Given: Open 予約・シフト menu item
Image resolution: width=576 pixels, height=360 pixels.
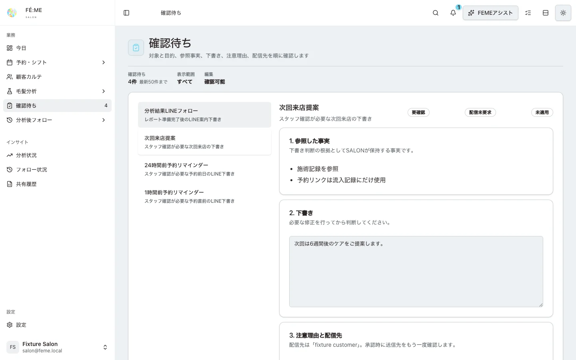Looking at the screenshot, I should click(x=57, y=62).
